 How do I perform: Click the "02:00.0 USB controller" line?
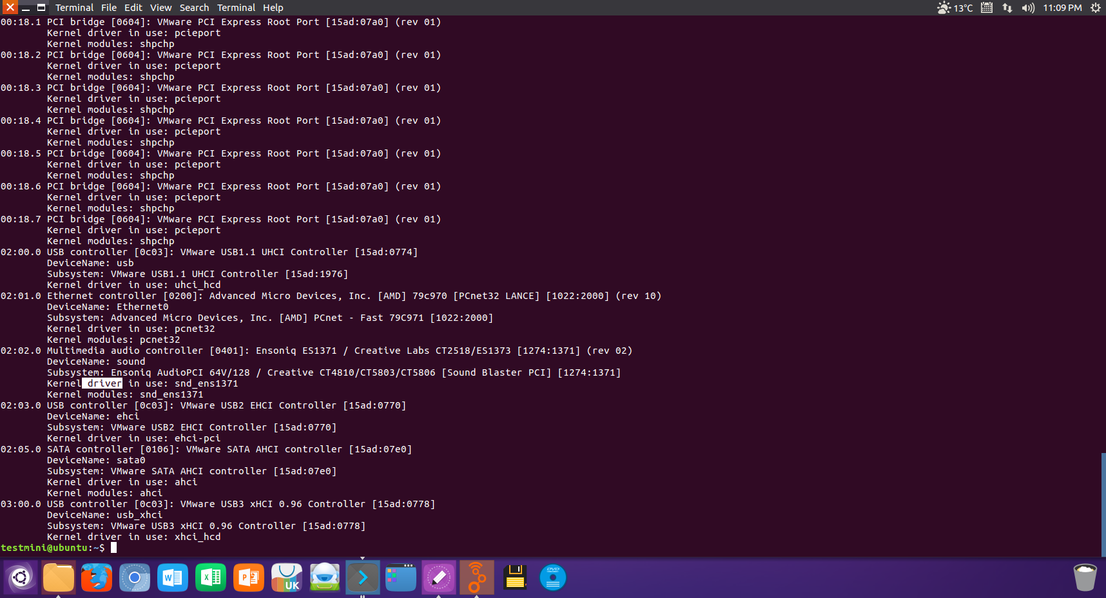(209, 252)
